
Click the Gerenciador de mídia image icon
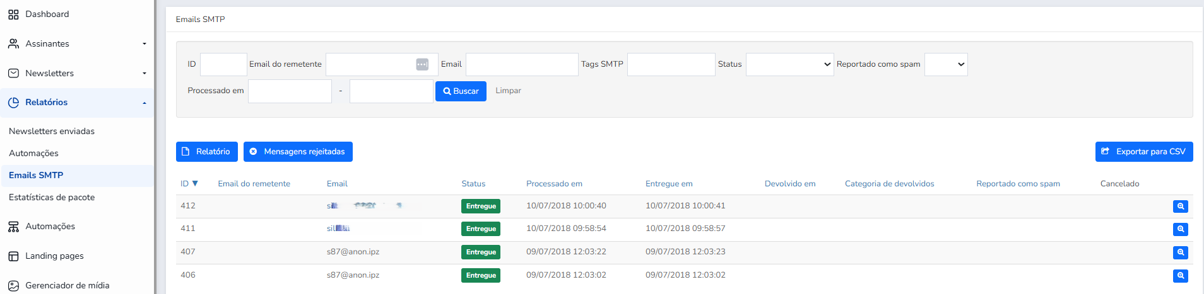click(x=13, y=286)
